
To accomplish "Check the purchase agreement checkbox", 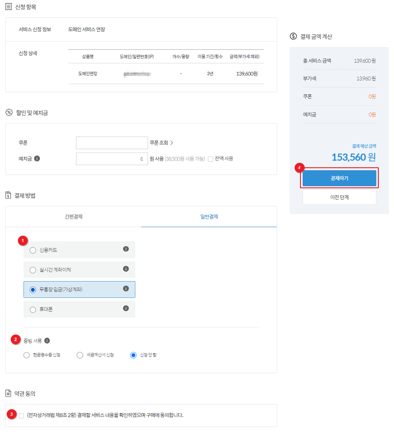I will point(21,415).
